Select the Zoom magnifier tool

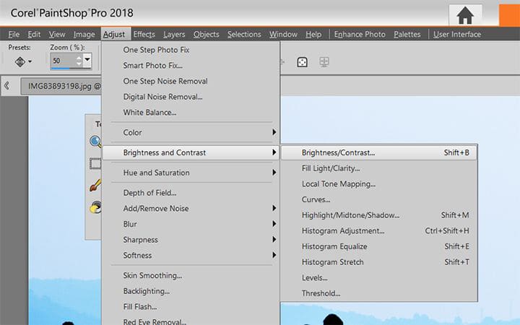(95, 142)
